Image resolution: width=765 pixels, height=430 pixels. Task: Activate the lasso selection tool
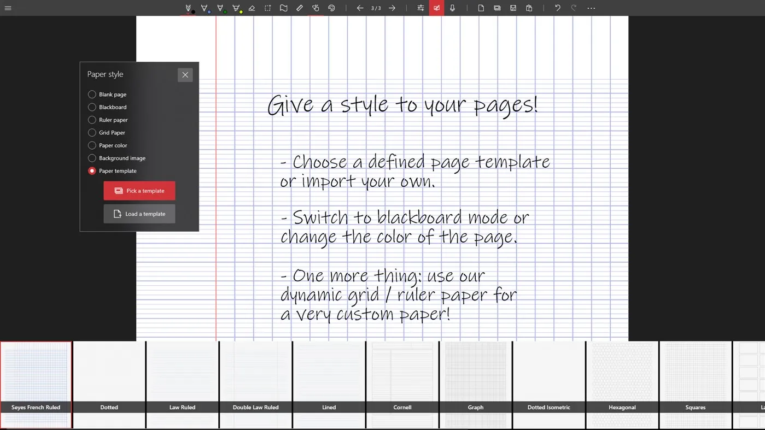point(266,8)
